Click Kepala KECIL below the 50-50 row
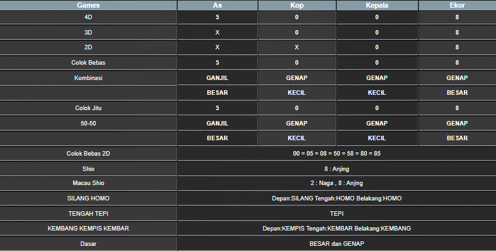The width and height of the screenshot is (496, 251). 377,138
